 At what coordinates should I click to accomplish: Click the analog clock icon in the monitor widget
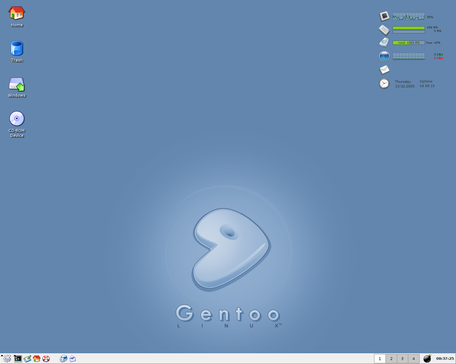[x=384, y=84]
